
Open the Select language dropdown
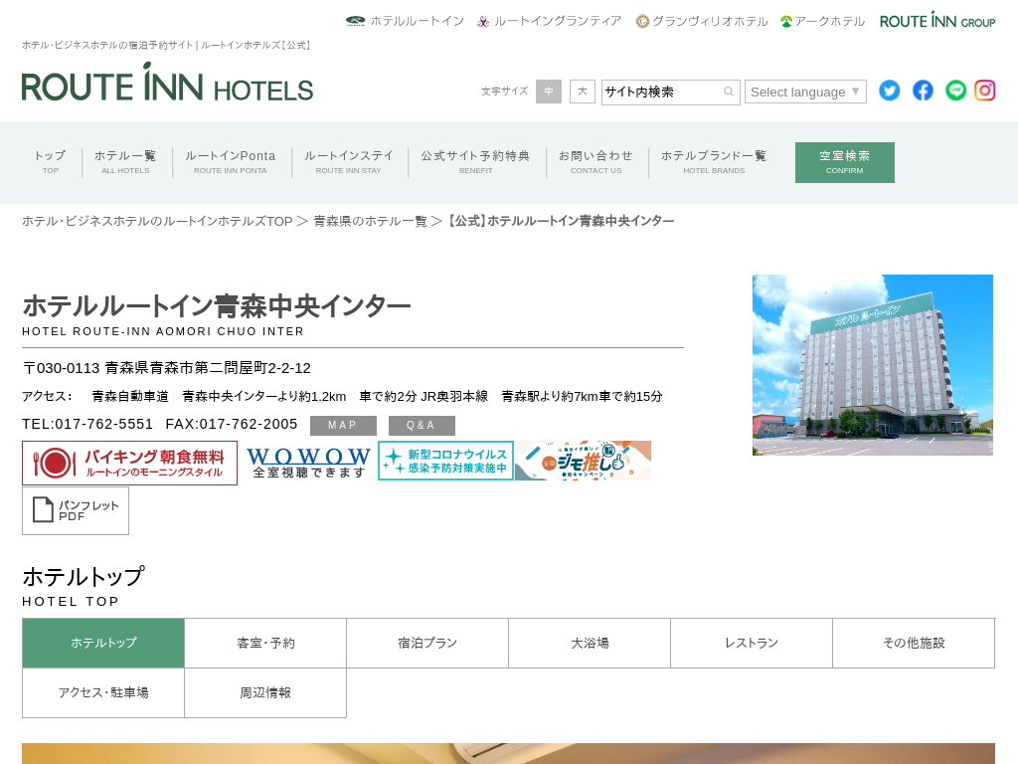pyautogui.click(x=805, y=92)
